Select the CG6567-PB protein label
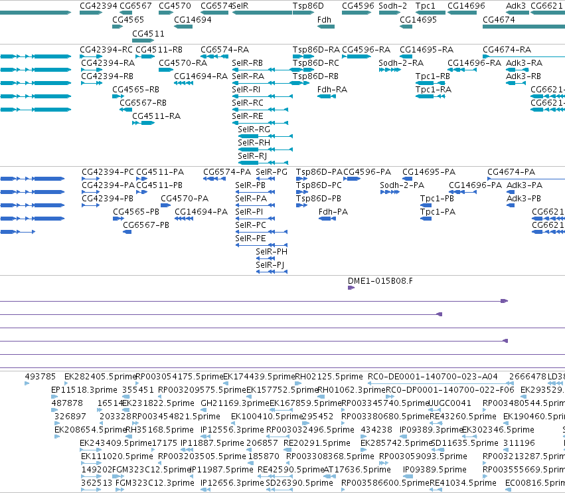 pyautogui.click(x=146, y=225)
